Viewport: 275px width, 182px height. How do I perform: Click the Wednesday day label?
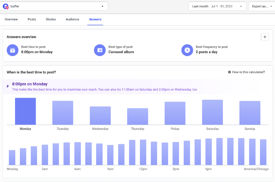[100, 129]
